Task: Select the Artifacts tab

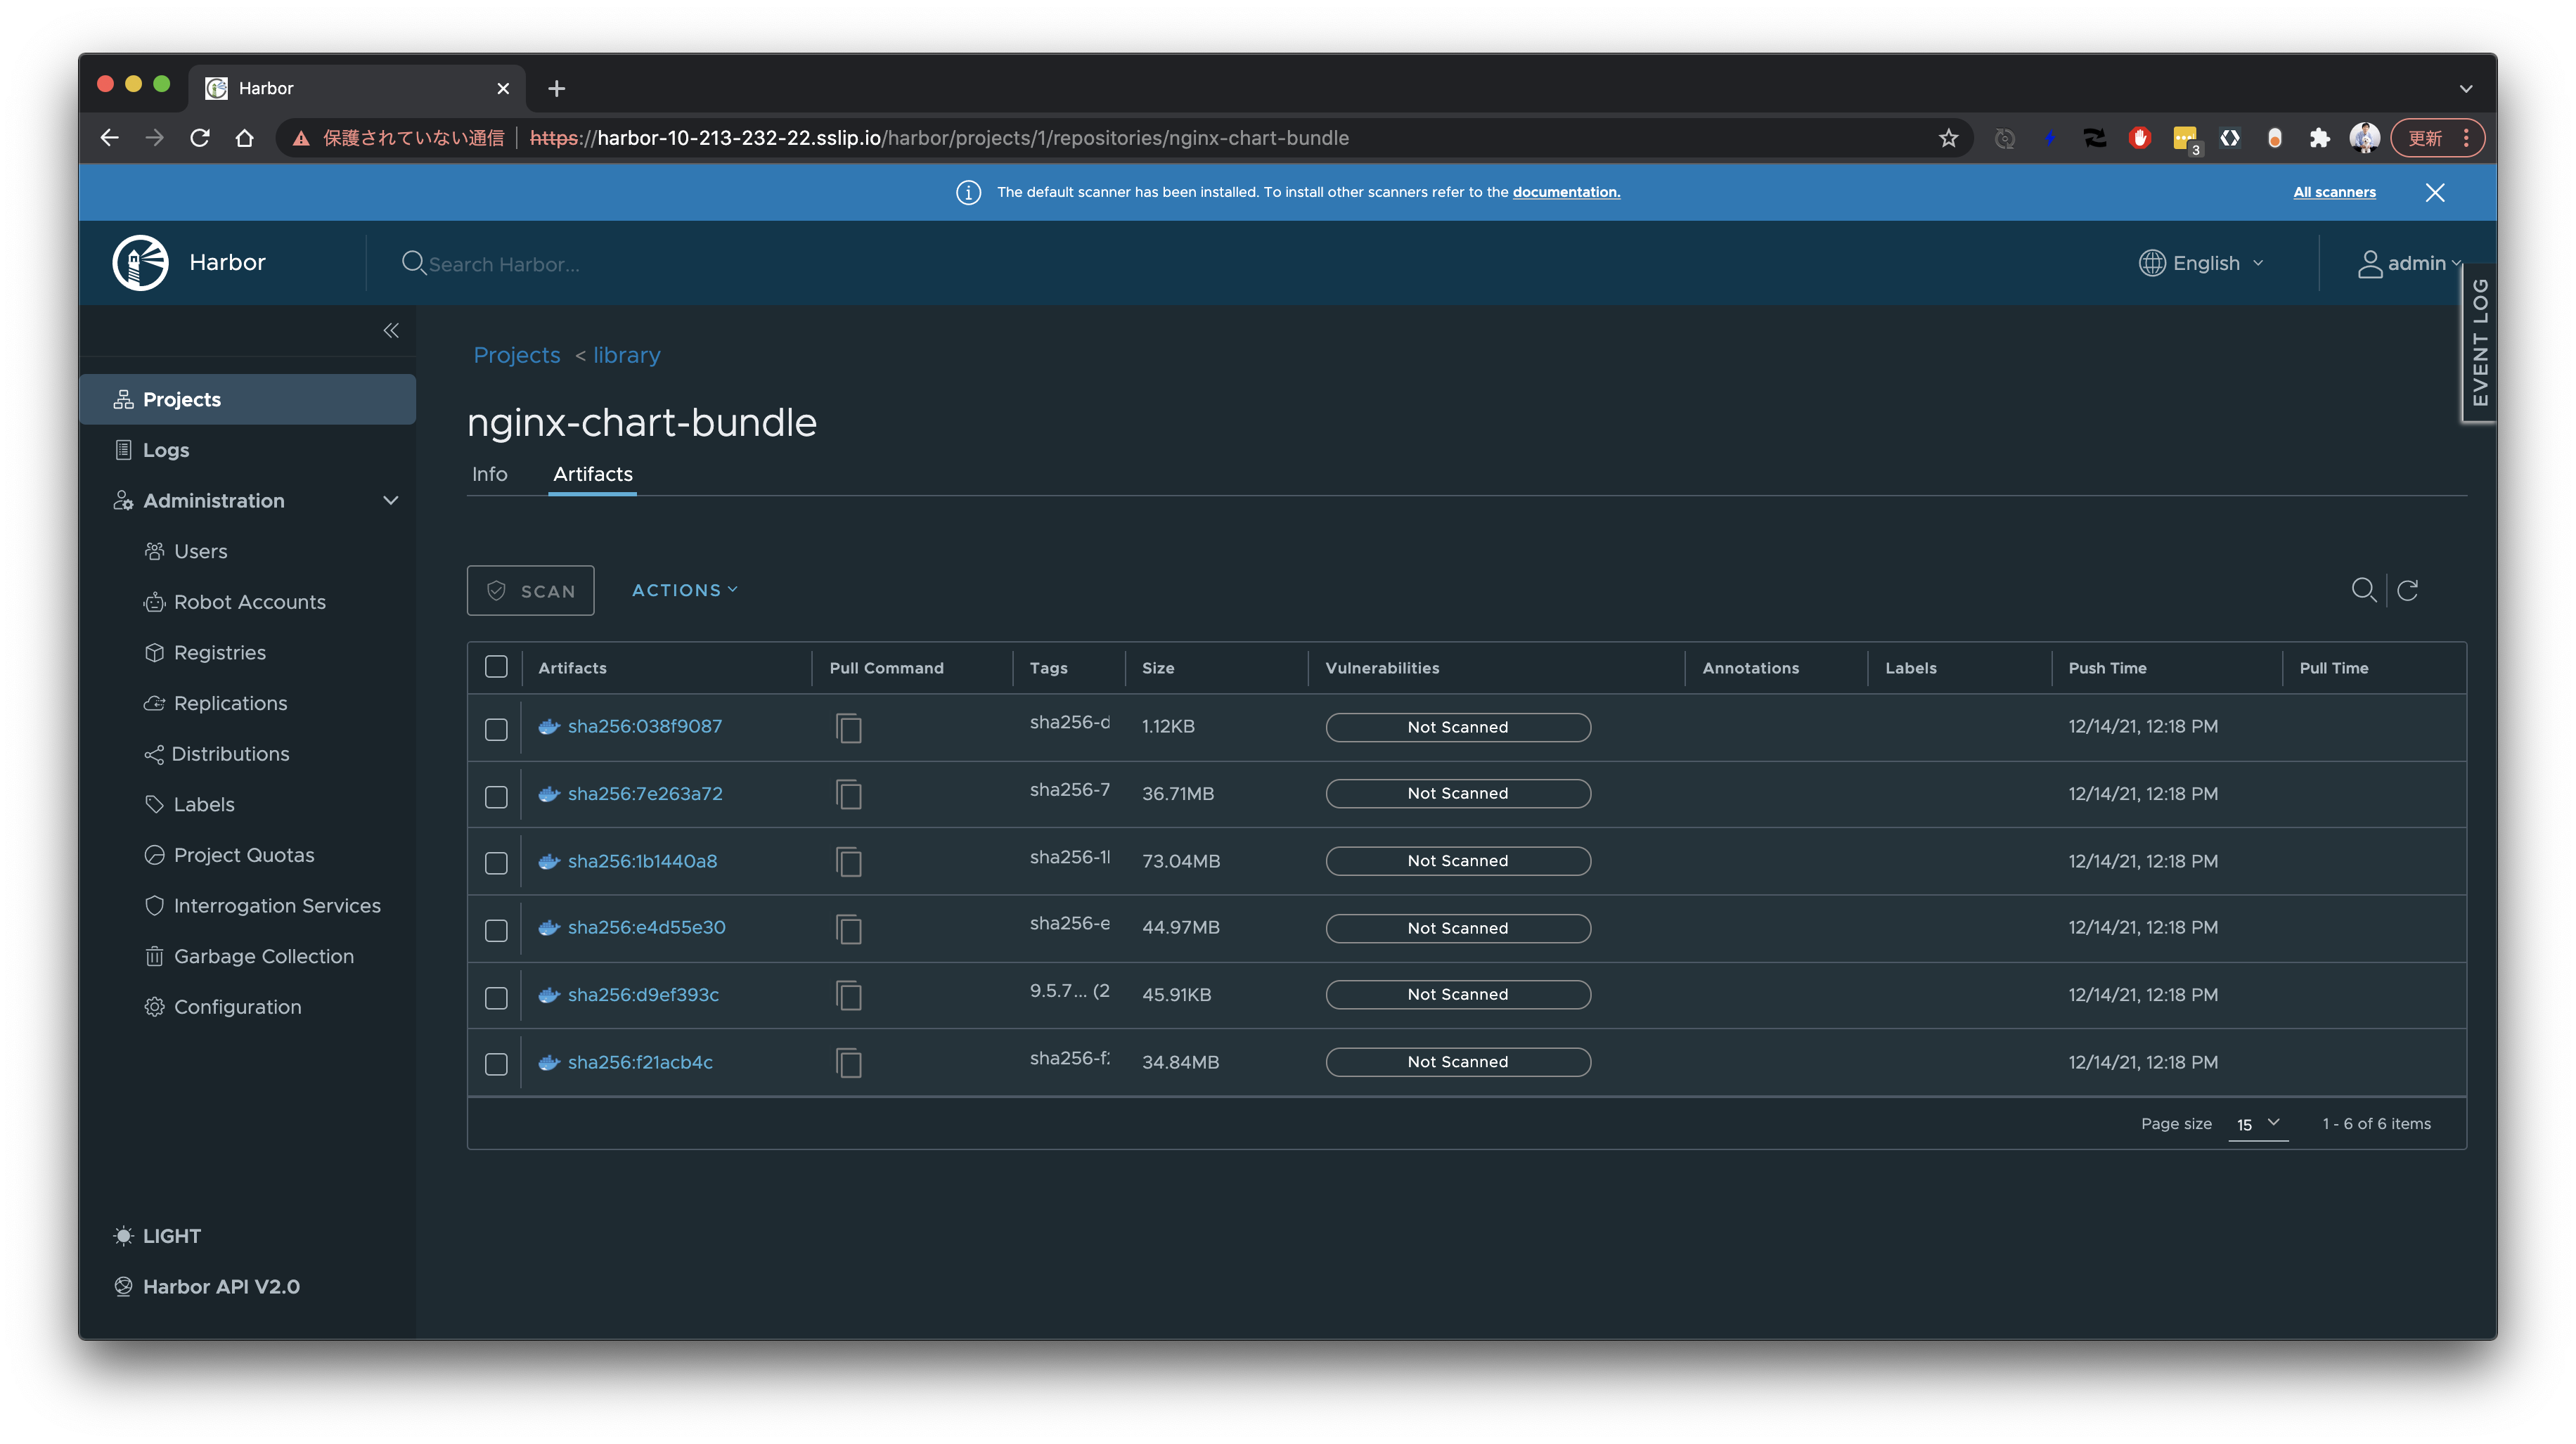Action: (x=593, y=474)
